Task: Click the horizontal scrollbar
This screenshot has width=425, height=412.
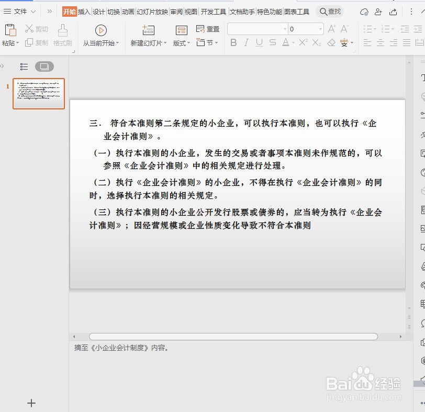Action: 233,337
